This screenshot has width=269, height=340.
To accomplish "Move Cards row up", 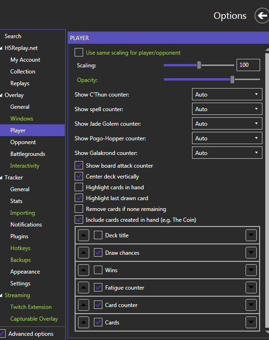I will 84,322.
